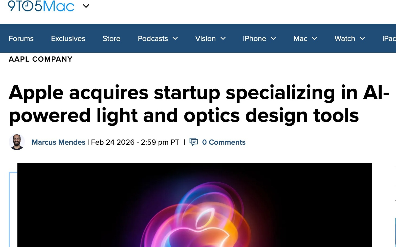Image resolution: width=396 pixels, height=247 pixels.
Task: Click Marcus Mendes author avatar
Action: pyautogui.click(x=17, y=142)
